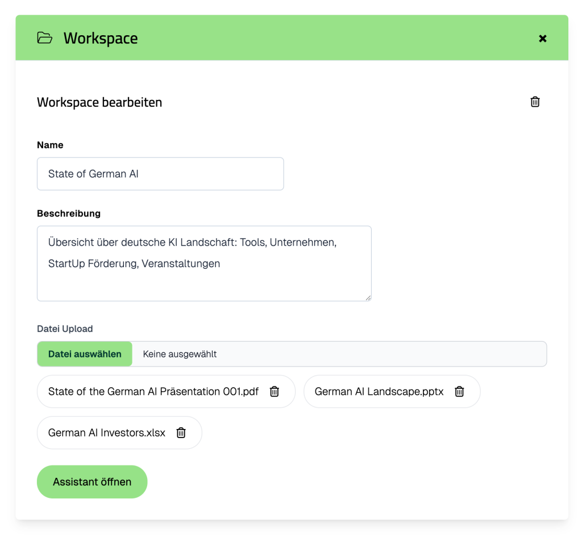Click the 'Workspace' title in the green header

click(x=101, y=38)
